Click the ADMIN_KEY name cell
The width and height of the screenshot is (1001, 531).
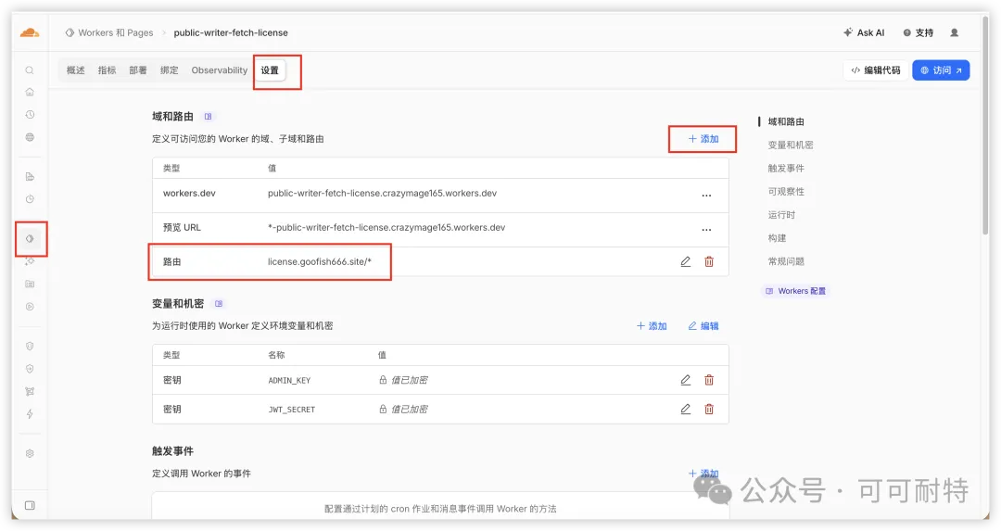tap(289, 380)
